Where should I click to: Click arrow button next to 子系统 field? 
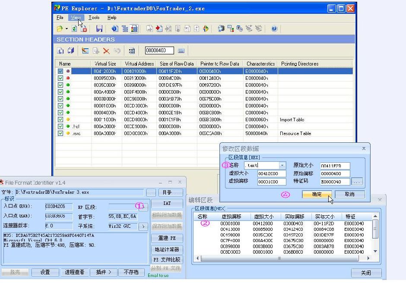[143, 226]
